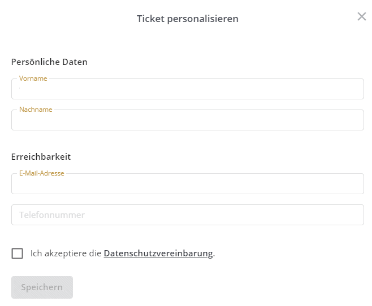Click the Ticket personalisieren title

[x=188, y=19]
